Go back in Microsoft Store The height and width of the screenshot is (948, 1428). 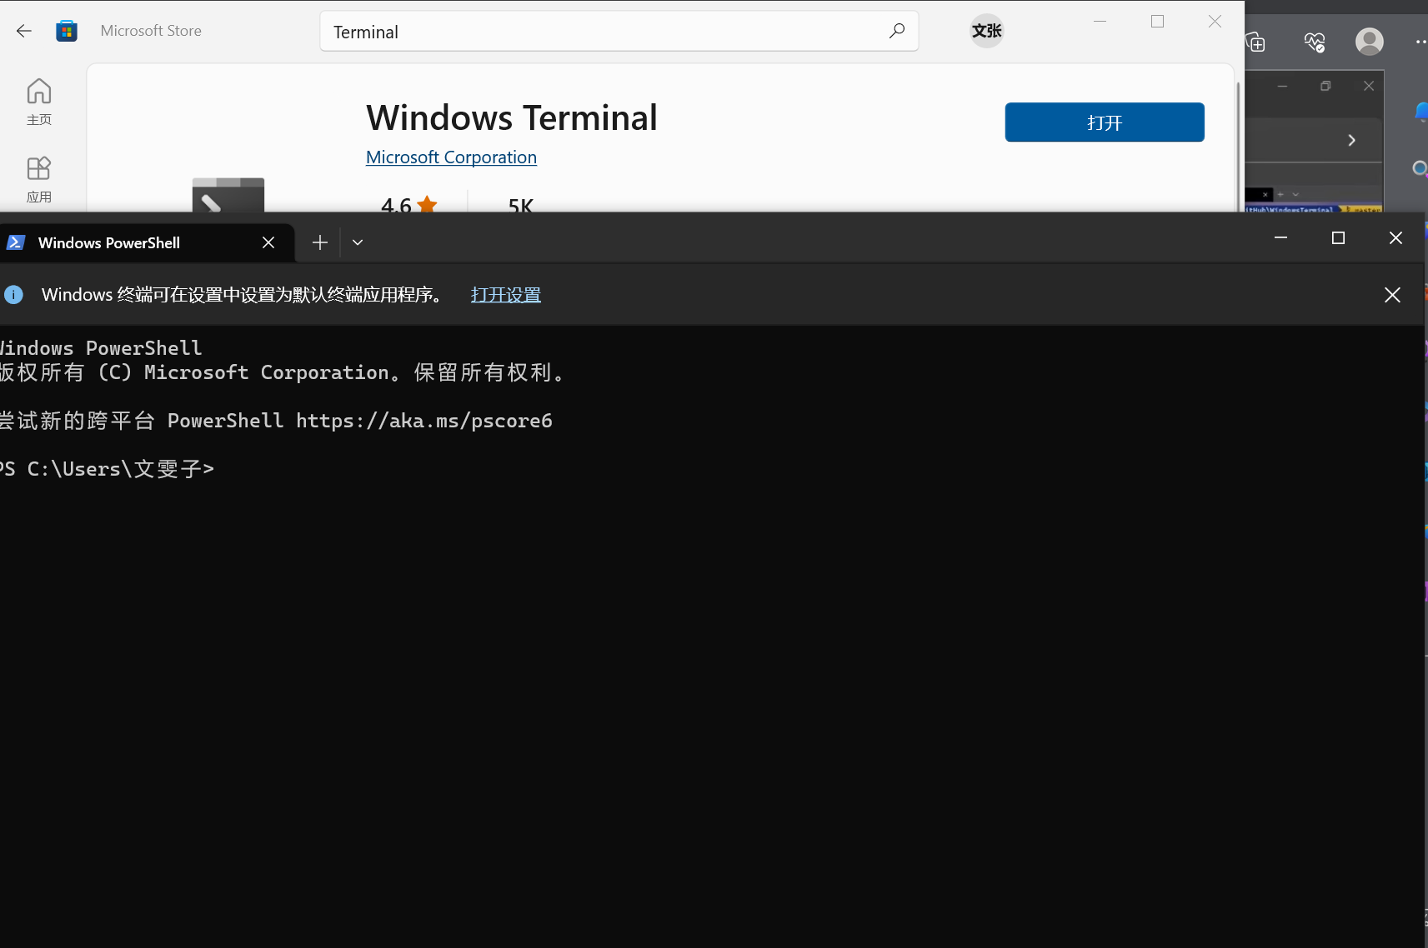pyautogui.click(x=23, y=31)
